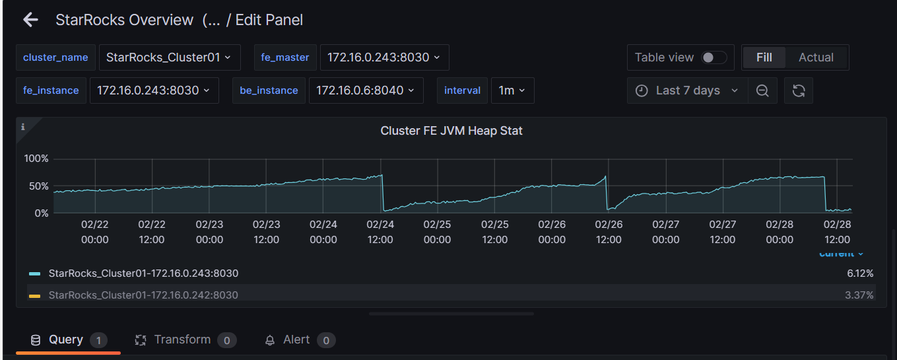Click the panel title Cluster FE JVM Heap Stat
Viewport: 897px width, 360px height.
pyautogui.click(x=451, y=131)
